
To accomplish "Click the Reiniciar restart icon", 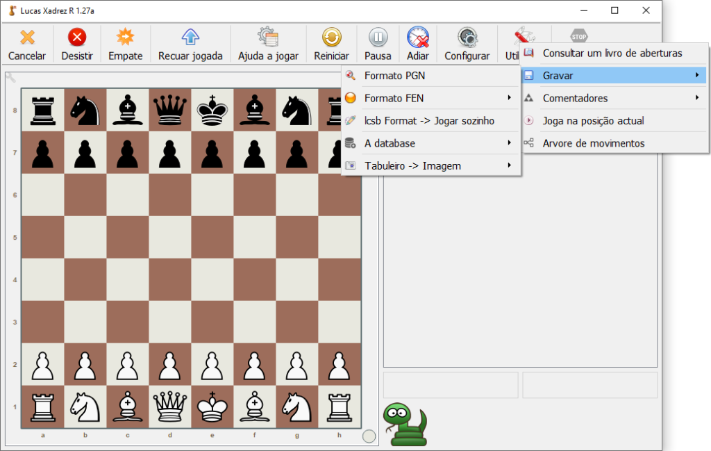I will pos(331,35).
